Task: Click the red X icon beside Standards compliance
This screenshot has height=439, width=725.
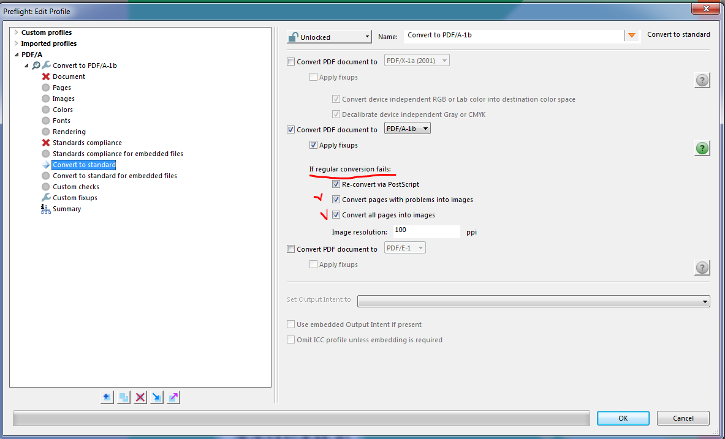Action: click(46, 143)
